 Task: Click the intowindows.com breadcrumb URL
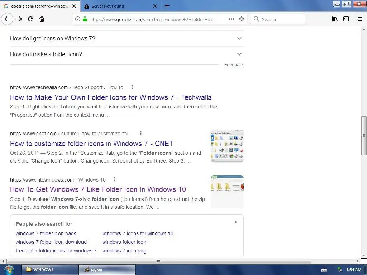58,180
